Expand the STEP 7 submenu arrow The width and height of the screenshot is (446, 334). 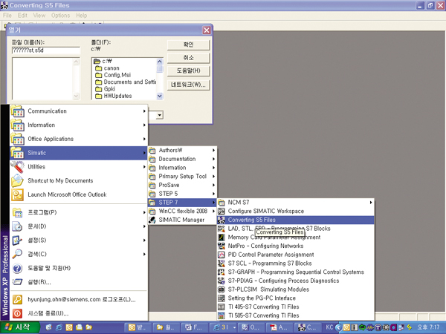[213, 203]
